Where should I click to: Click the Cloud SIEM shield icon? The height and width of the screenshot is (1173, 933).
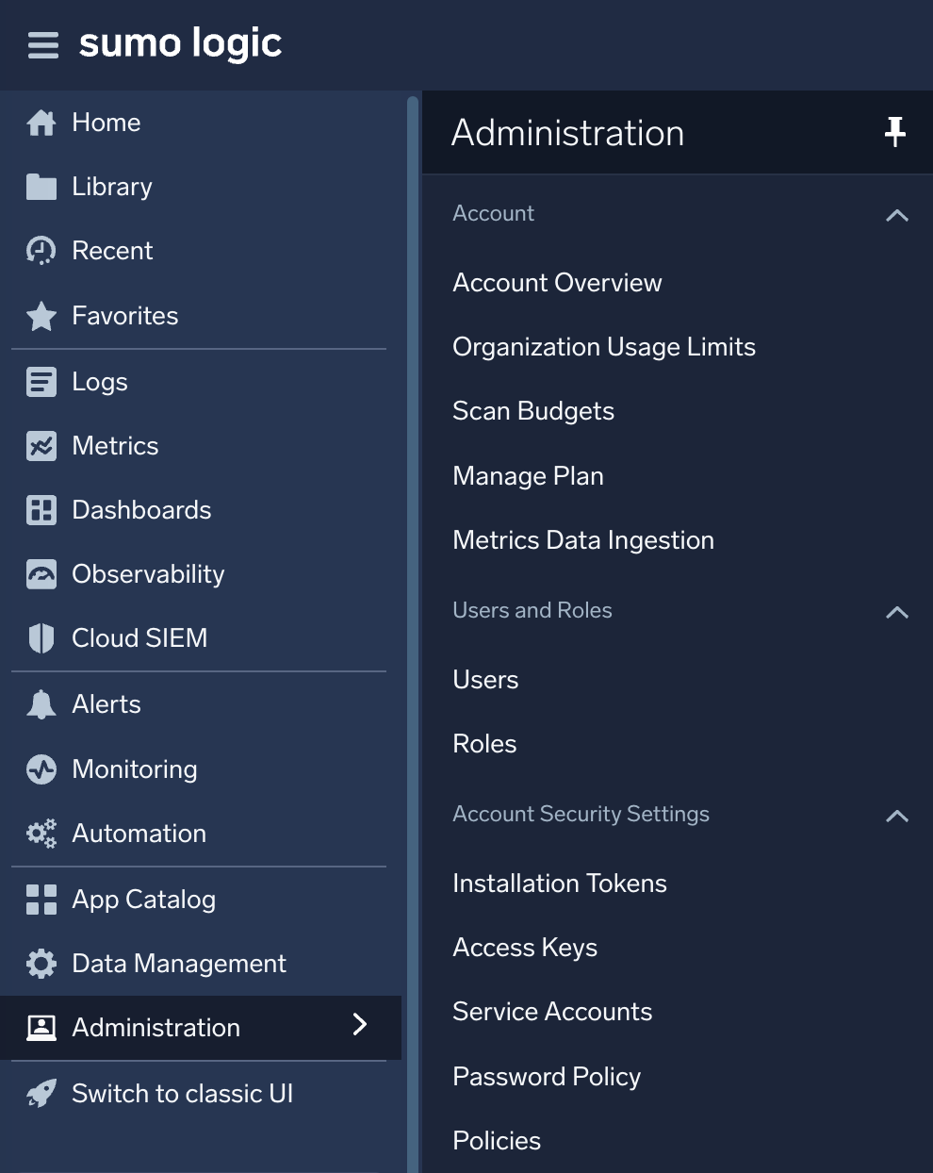[41, 638]
